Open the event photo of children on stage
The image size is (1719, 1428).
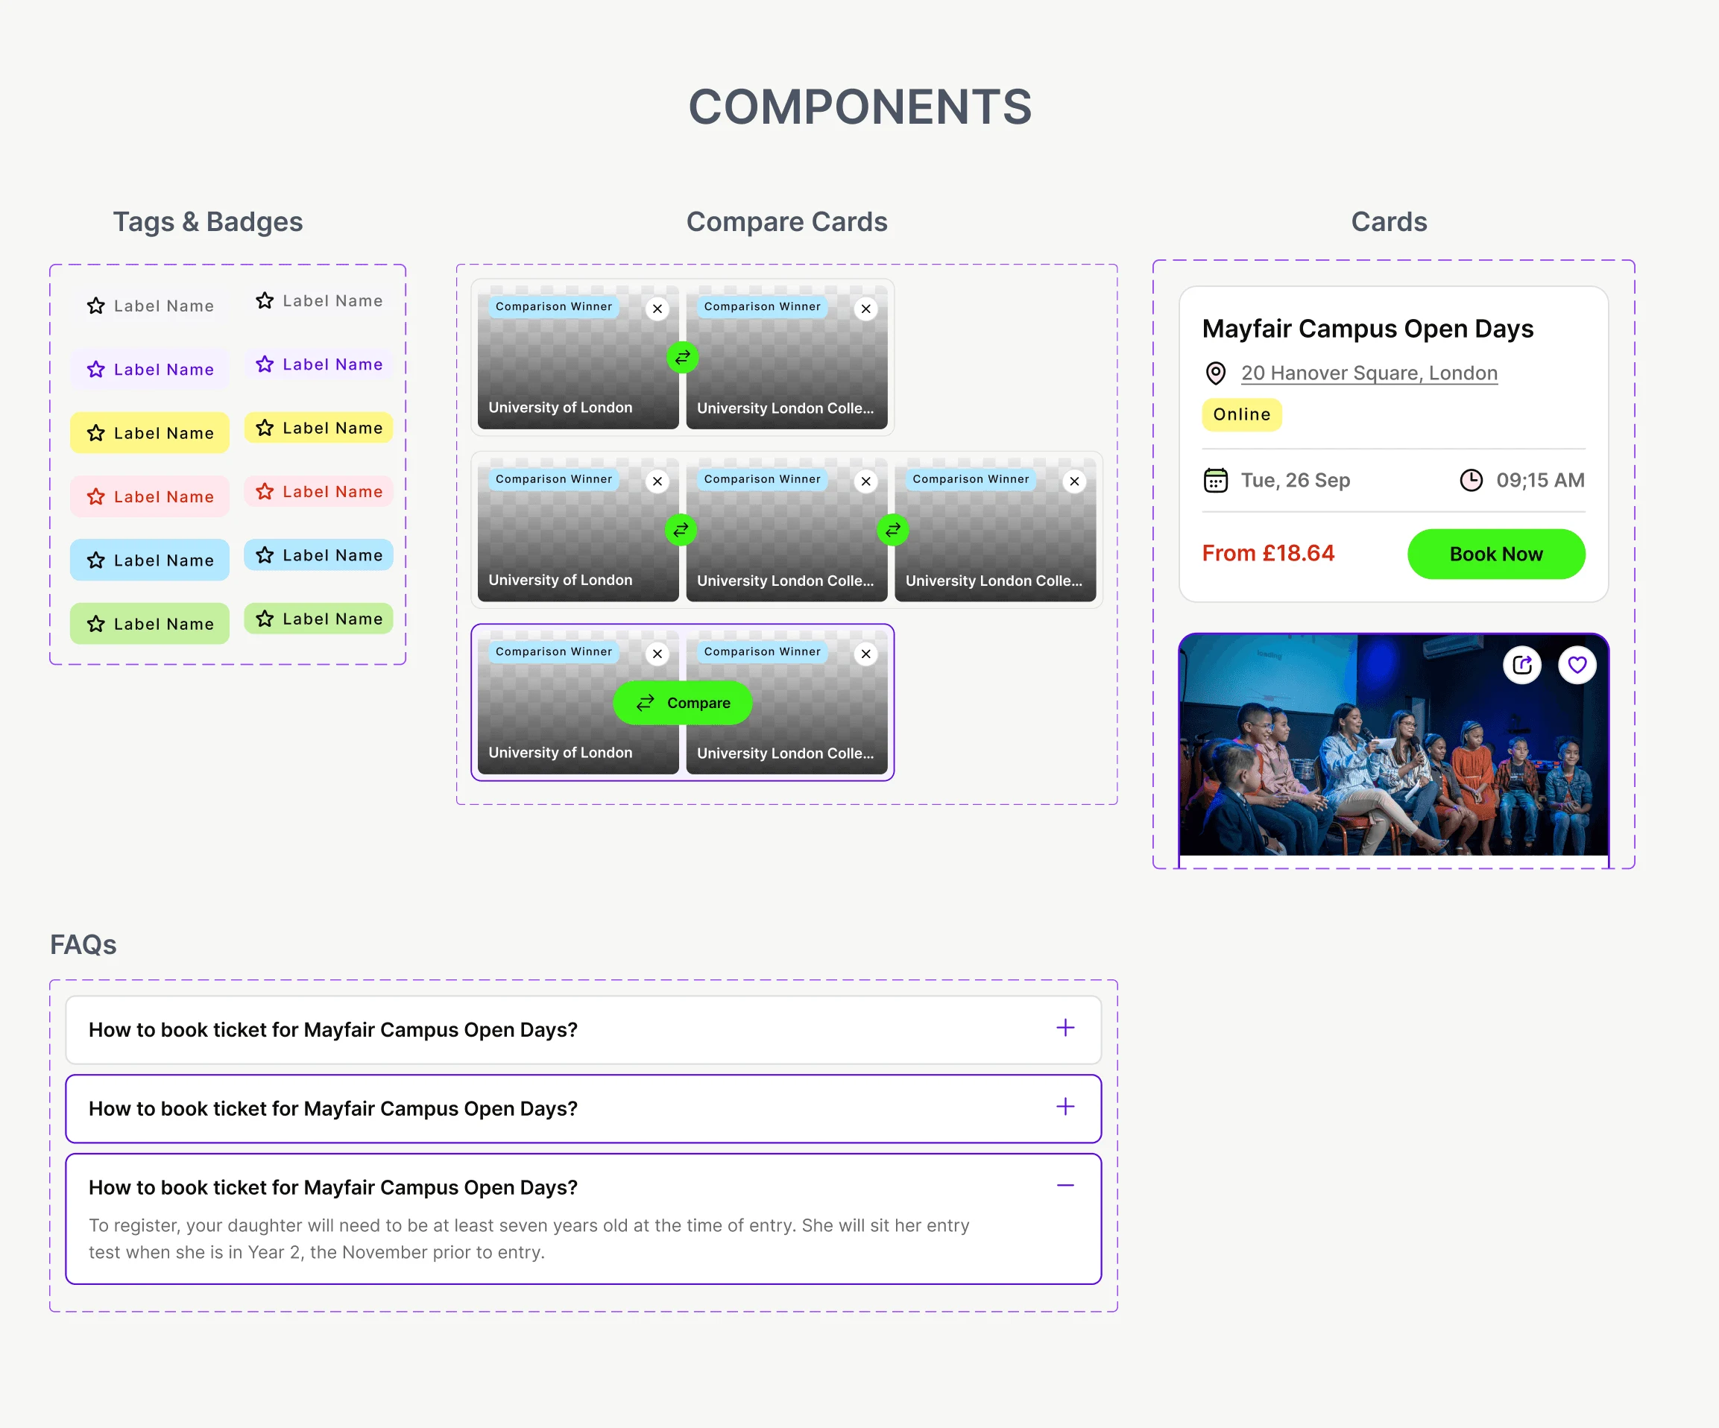[x=1394, y=745]
